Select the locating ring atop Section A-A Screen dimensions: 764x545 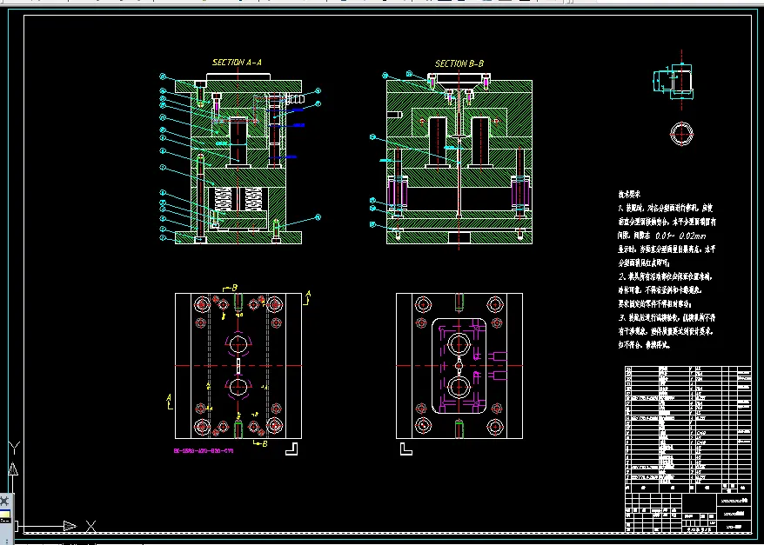pyautogui.click(x=238, y=76)
